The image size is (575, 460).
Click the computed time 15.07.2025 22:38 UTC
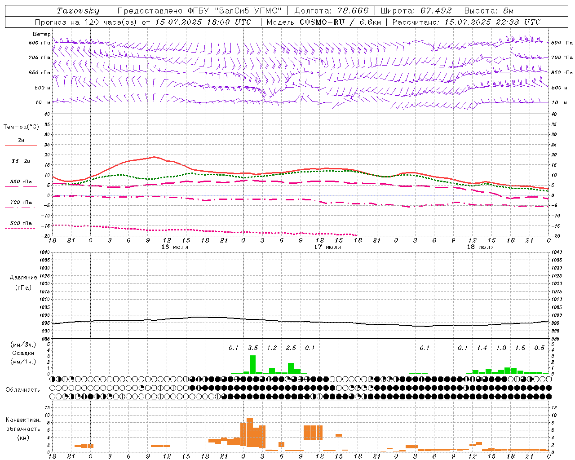[x=492, y=22]
